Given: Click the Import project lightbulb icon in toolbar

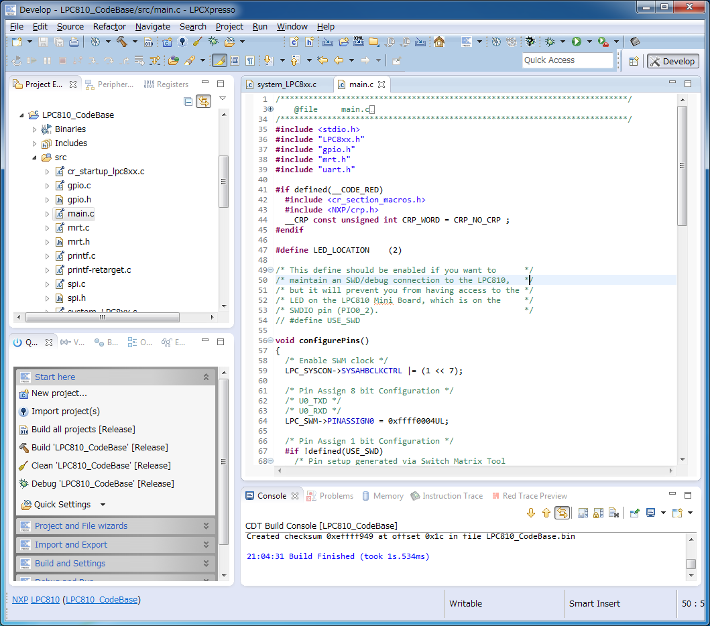Looking at the screenshot, I should 182,42.
